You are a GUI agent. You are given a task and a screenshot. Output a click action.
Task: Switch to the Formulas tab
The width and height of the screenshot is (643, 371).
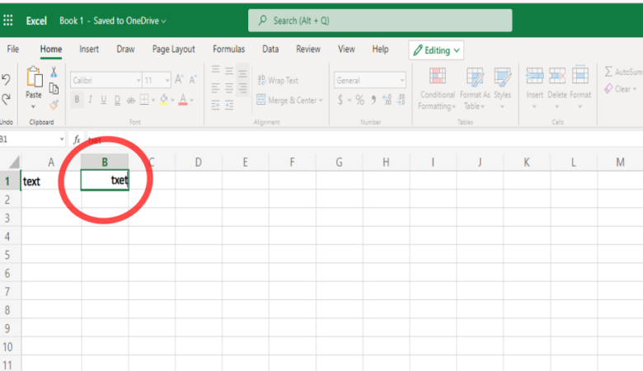point(228,49)
